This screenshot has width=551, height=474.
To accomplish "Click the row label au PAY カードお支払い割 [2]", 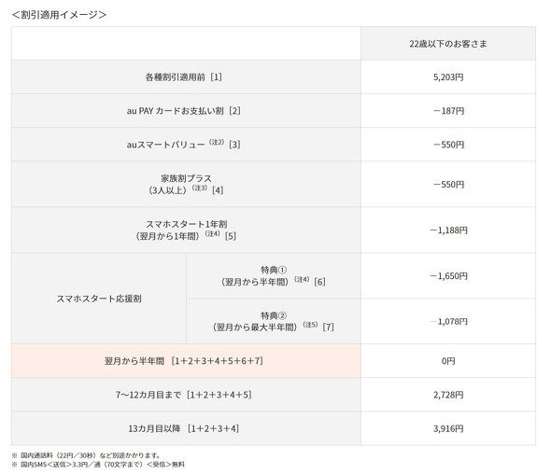I will click(x=184, y=111).
